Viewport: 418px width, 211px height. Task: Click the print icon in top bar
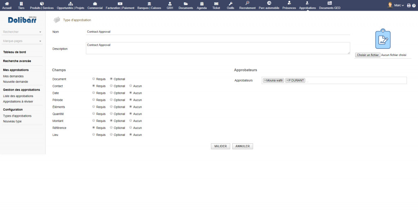(x=409, y=5)
